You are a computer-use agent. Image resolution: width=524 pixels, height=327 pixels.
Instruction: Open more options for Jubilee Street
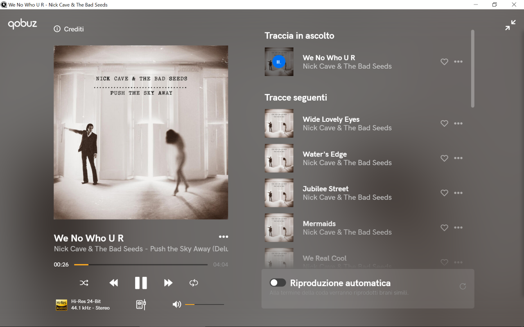point(458,193)
